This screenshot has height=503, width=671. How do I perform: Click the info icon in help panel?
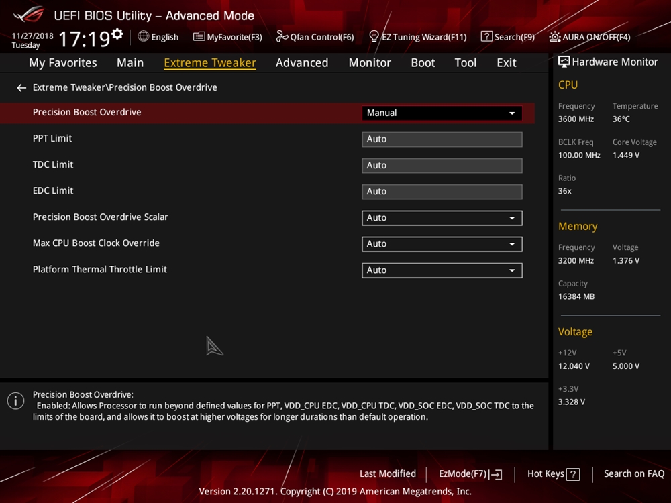[x=15, y=401]
